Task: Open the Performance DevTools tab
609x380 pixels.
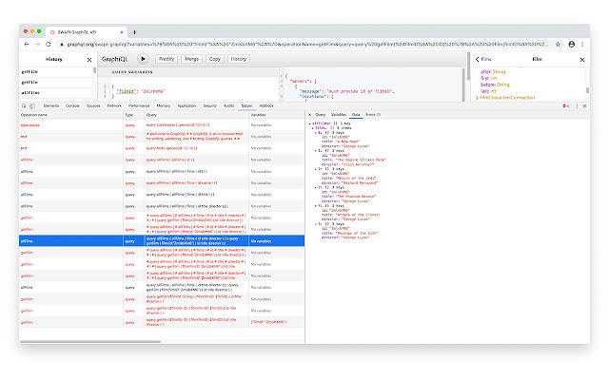Action: pyautogui.click(x=139, y=105)
